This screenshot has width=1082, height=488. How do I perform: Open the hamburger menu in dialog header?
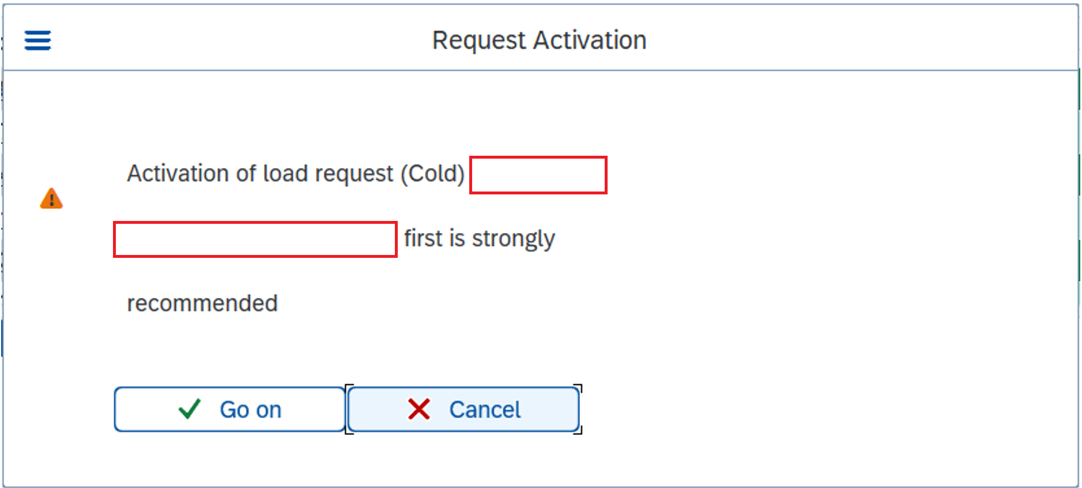(x=37, y=40)
